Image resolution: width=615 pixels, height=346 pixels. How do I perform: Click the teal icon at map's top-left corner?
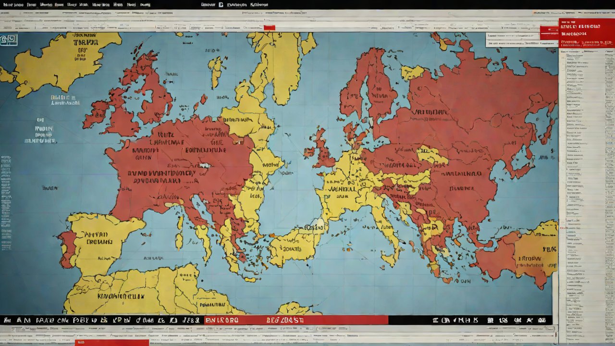click(9, 40)
